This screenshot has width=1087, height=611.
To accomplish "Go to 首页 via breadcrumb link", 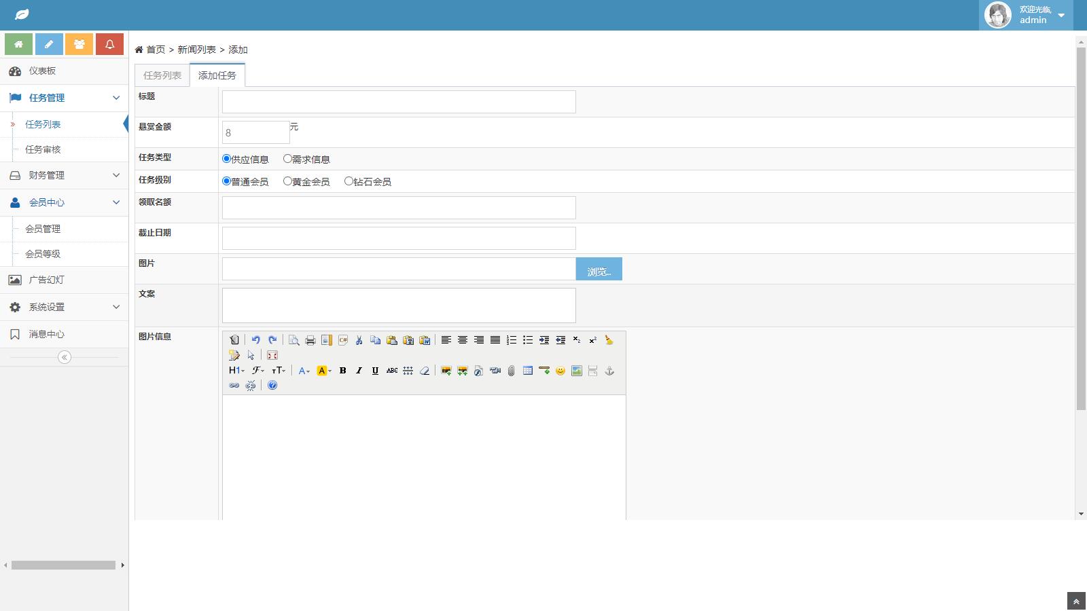I will point(156,50).
